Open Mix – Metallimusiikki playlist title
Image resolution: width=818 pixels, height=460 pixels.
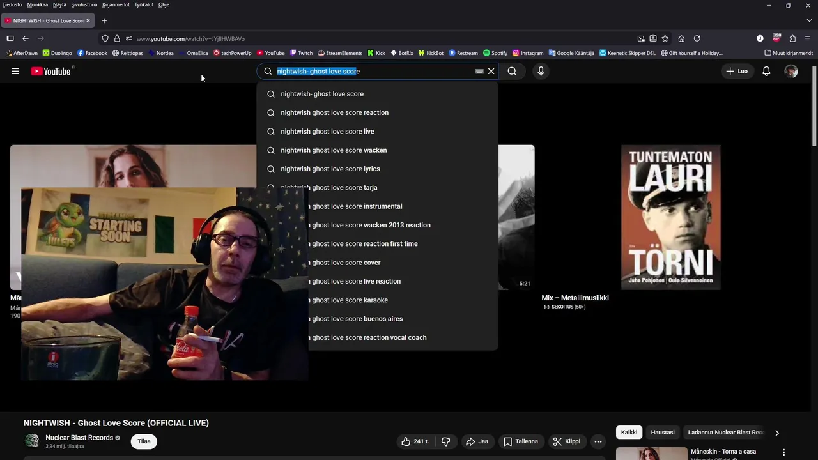[x=575, y=298]
